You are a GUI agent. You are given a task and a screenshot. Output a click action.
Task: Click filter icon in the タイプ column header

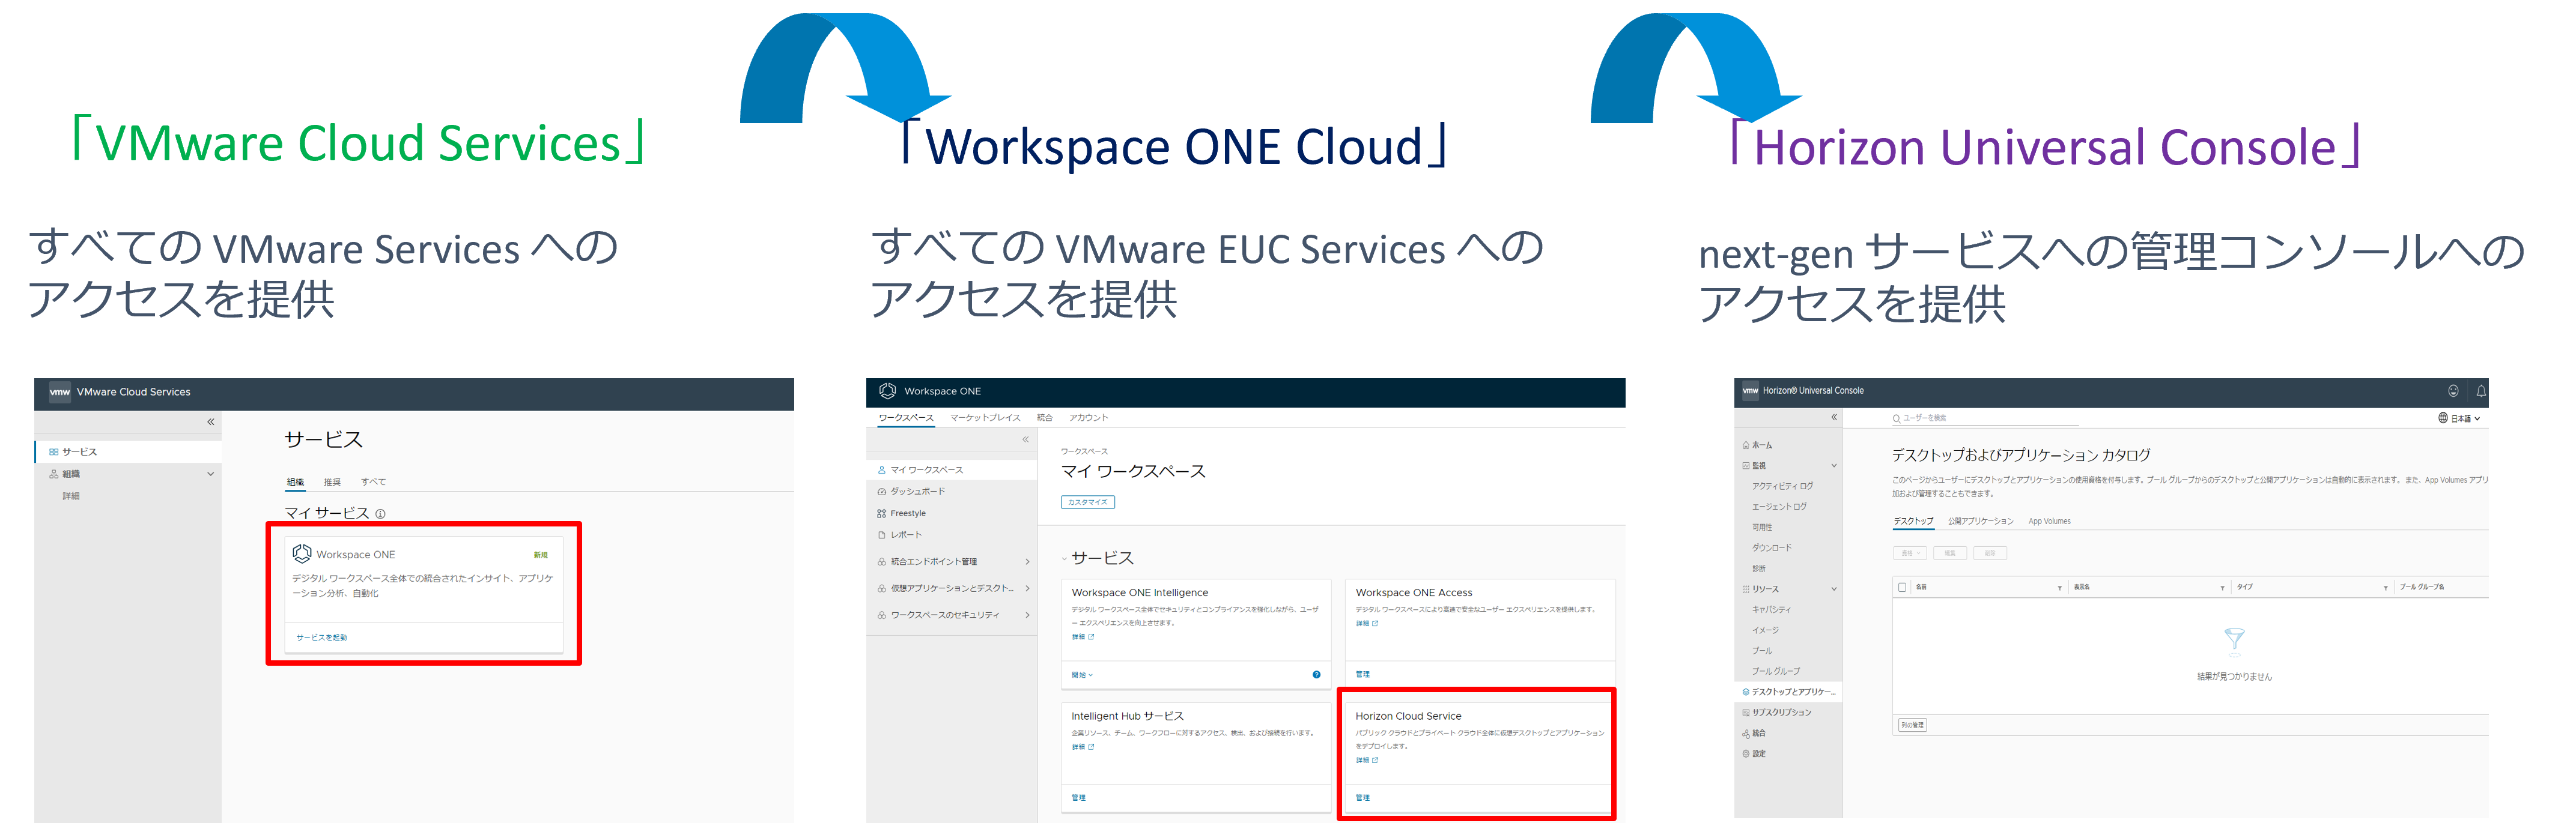coord(2385,588)
